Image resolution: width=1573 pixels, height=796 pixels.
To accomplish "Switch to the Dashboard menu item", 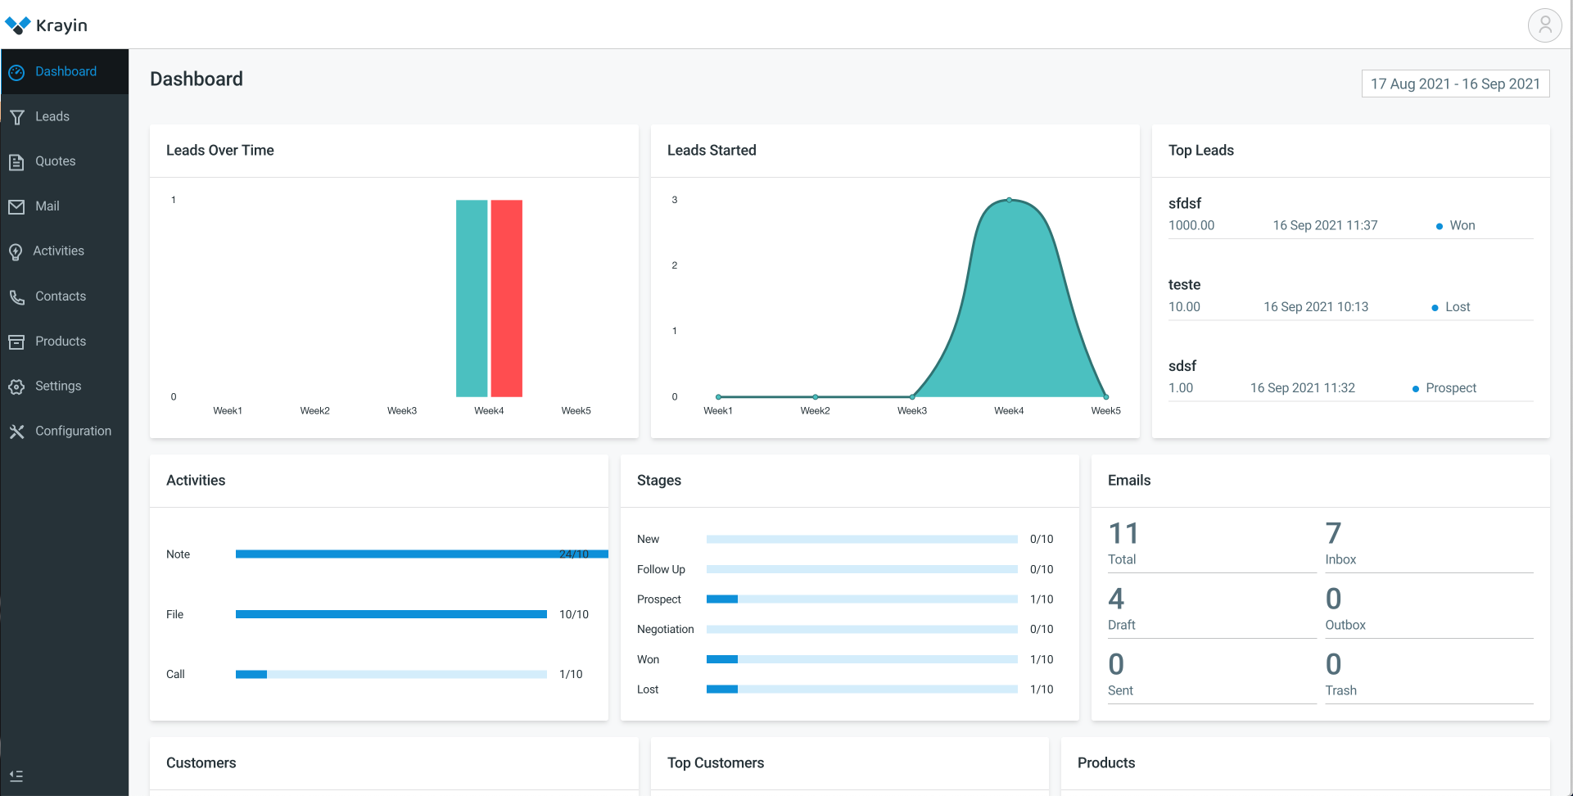I will pyautogui.click(x=66, y=71).
